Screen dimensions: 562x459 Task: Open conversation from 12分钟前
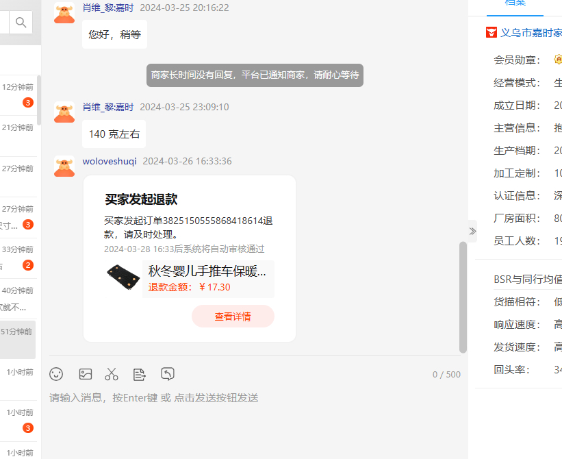click(18, 95)
